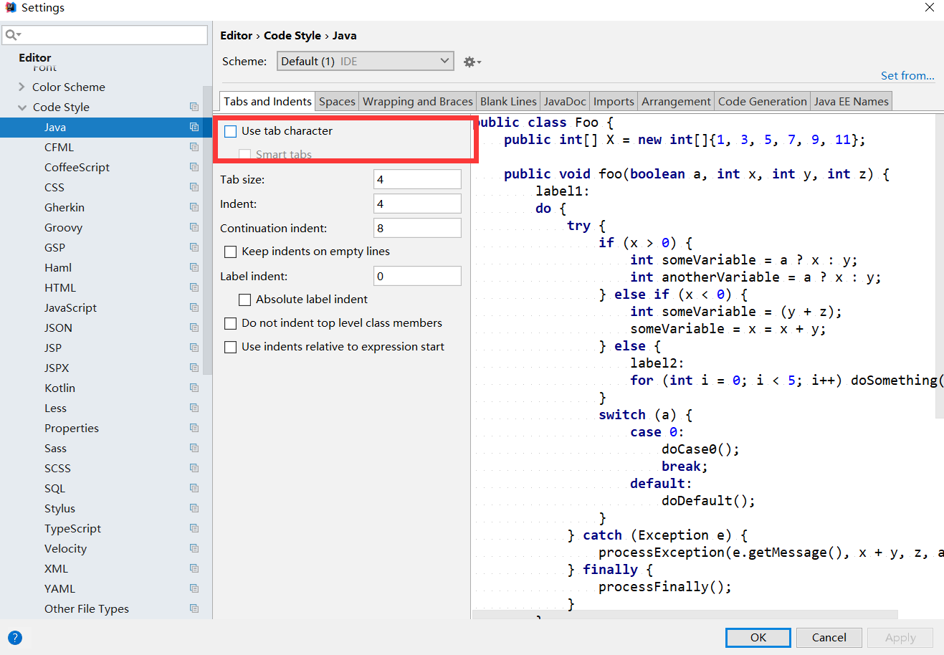944x655 pixels.
Task: Click the scheme icon next to Sass
Action: coord(194,448)
